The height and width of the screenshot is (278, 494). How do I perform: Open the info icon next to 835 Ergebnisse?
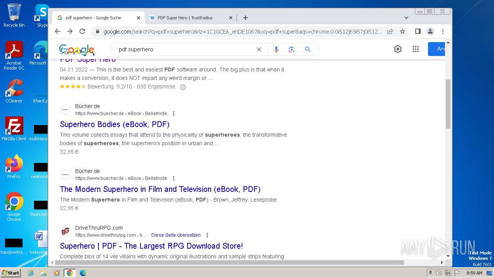point(183,87)
